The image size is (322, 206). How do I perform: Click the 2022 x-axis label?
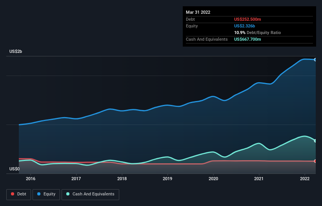[305, 179]
